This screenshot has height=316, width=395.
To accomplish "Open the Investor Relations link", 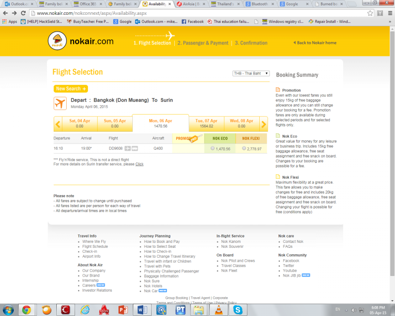I will tap(97, 290).
